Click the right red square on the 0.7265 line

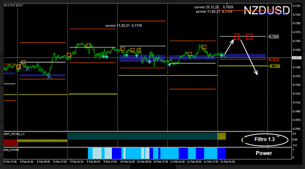pos(249,36)
